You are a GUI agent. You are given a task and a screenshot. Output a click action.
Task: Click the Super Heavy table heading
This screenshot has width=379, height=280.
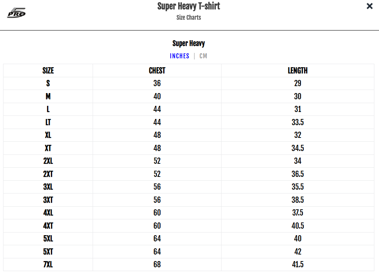coord(188,43)
